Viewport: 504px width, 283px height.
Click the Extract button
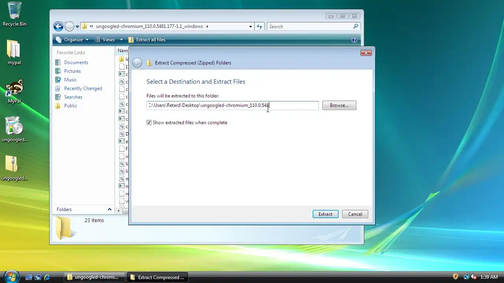325,214
